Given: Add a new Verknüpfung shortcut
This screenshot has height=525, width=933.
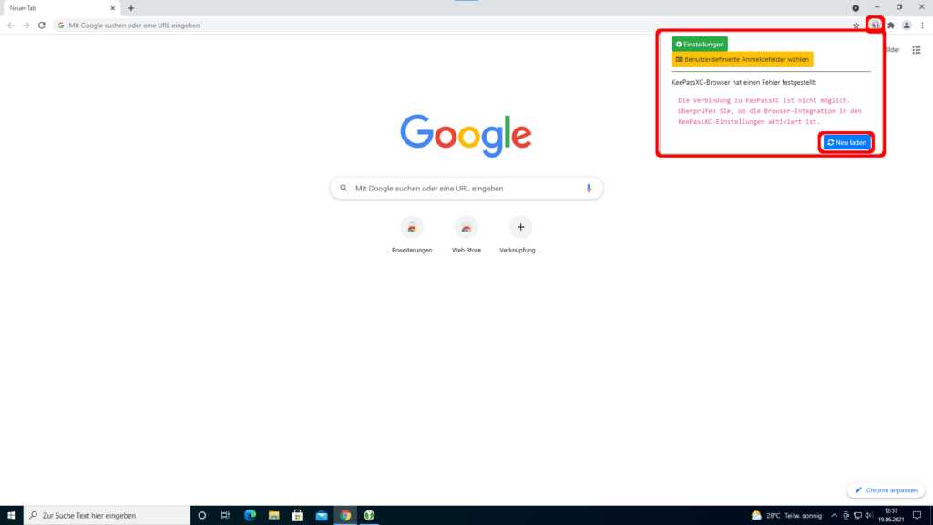Looking at the screenshot, I should pos(520,235).
